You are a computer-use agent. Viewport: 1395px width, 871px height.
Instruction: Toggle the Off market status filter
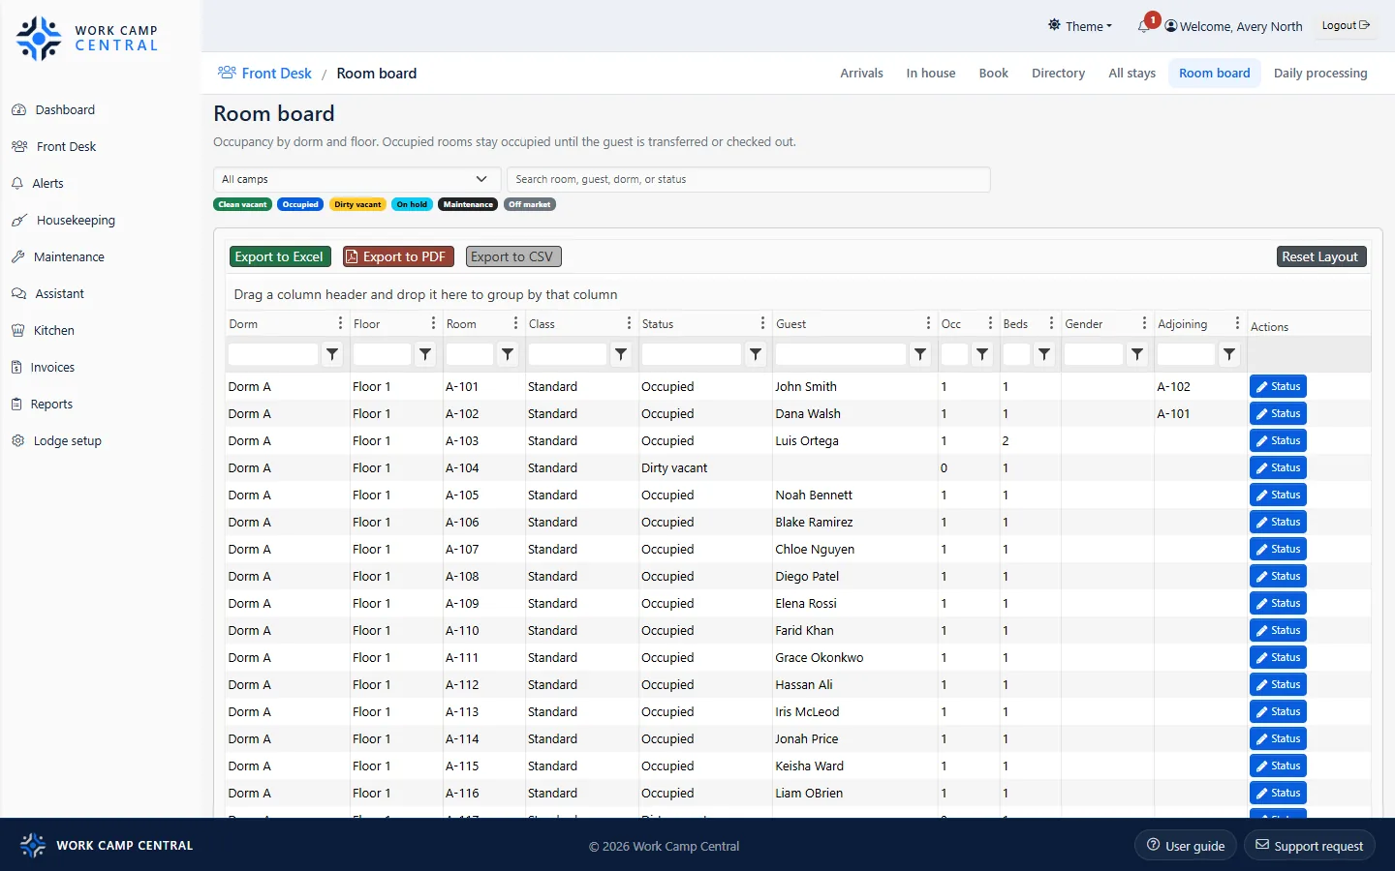tap(529, 204)
